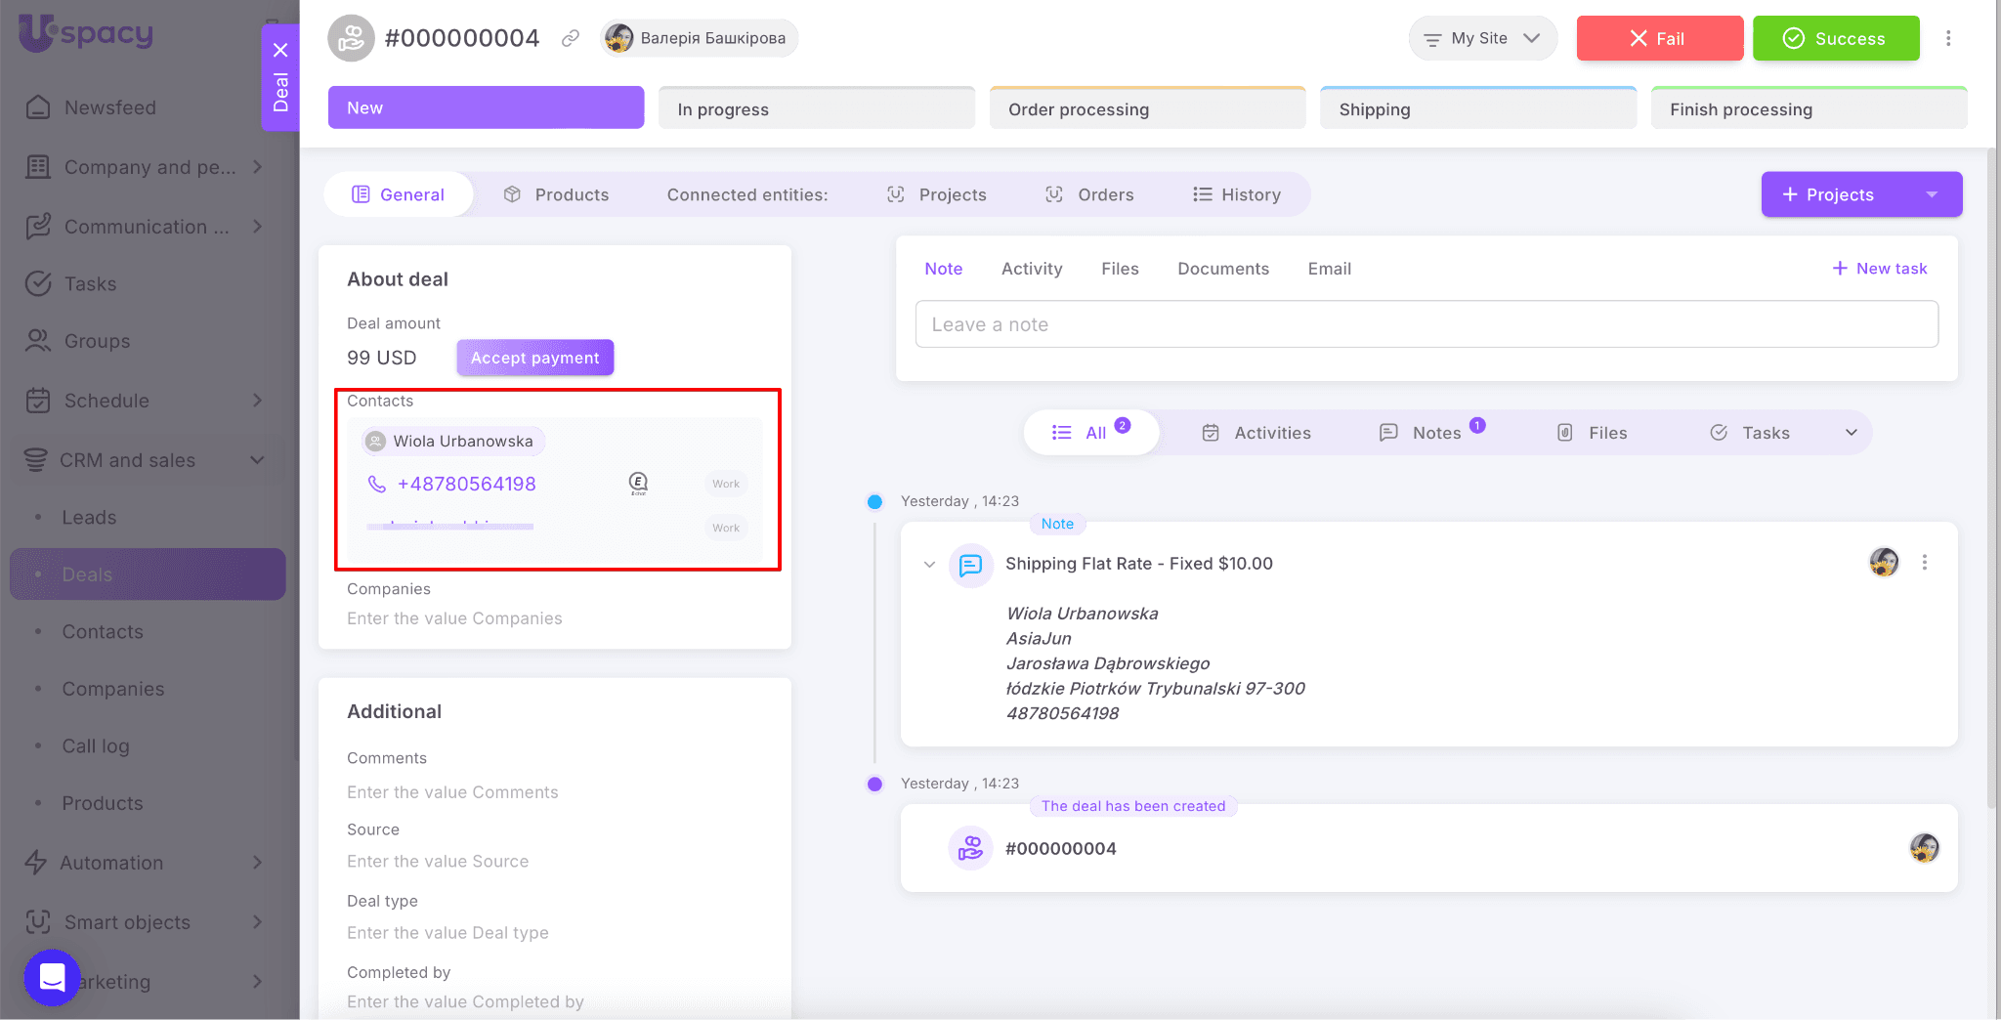Click the copy deal link icon
2001x1020 pixels.
(x=571, y=38)
